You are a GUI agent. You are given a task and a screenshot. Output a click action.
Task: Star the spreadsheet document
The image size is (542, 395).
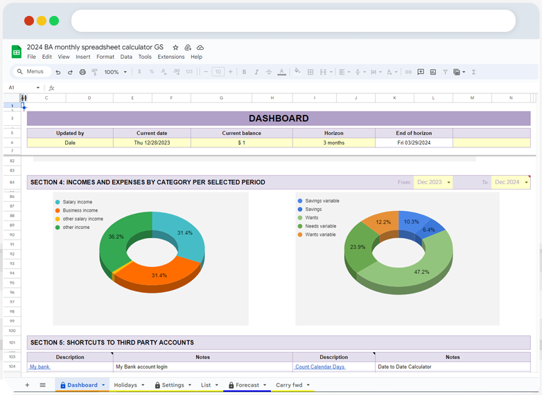(x=175, y=47)
